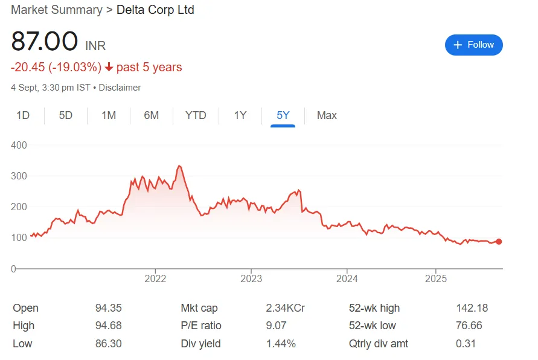
Task: Open the 1M chart view
Action: click(109, 115)
